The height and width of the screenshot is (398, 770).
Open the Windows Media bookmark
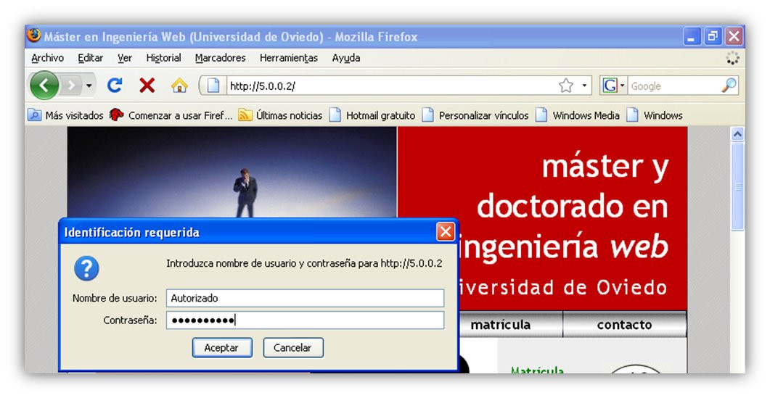tap(578, 115)
